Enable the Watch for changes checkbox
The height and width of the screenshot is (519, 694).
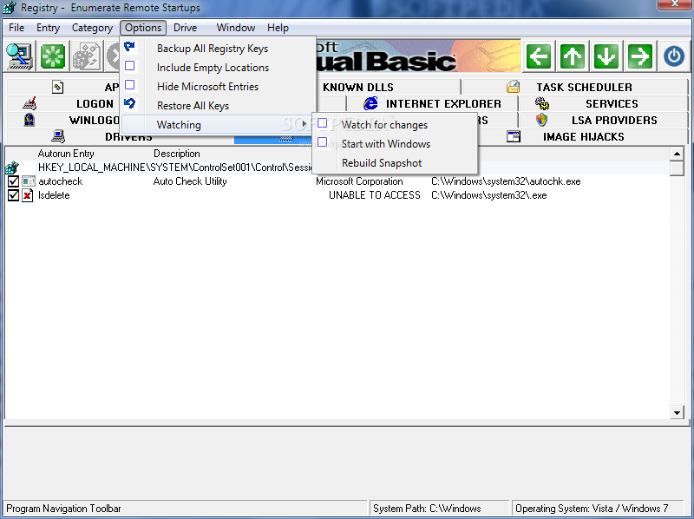(x=322, y=123)
